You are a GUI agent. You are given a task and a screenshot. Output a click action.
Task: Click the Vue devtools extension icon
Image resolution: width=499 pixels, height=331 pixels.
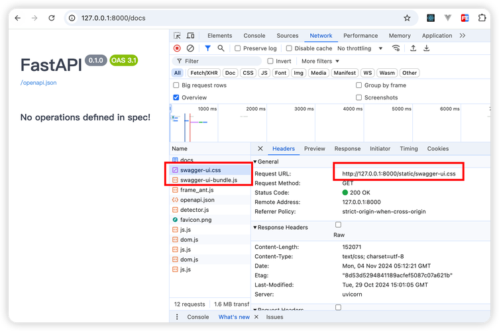coord(448,18)
